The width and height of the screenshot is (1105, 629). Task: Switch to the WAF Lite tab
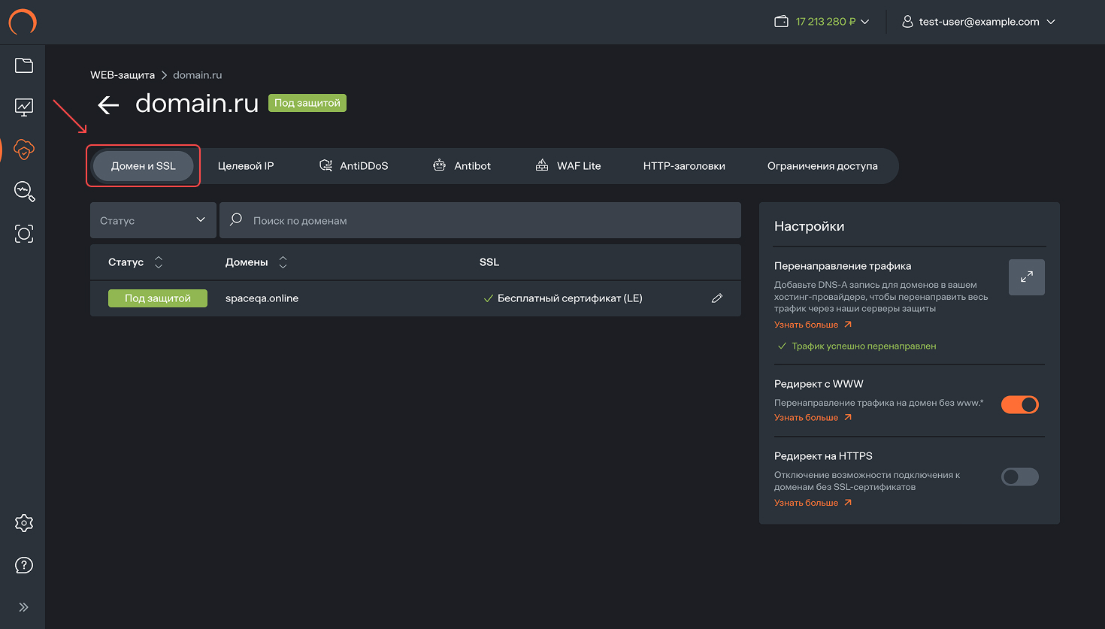(x=568, y=166)
